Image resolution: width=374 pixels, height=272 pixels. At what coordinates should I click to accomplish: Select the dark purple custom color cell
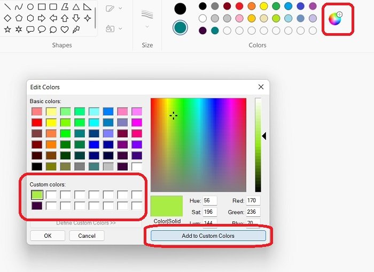tap(37, 206)
